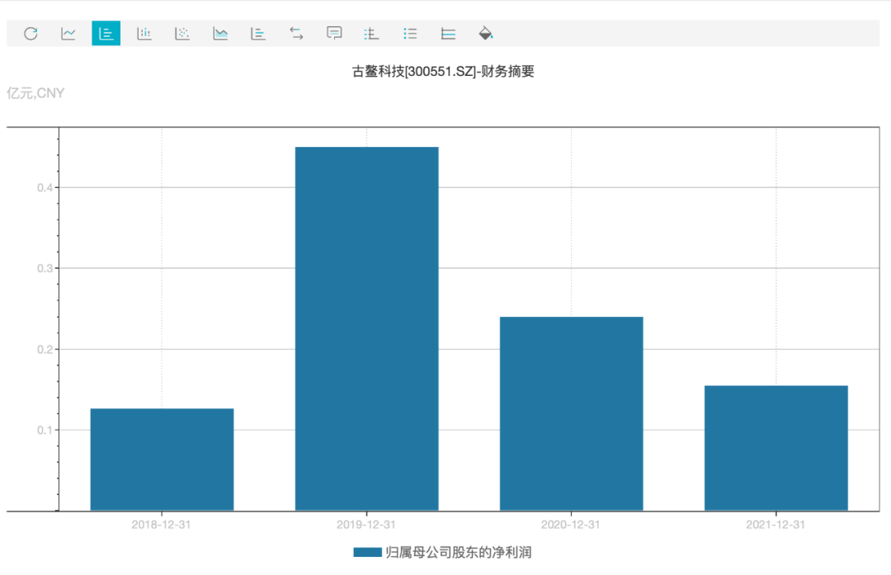The width and height of the screenshot is (891, 575).
Task: Switch to line chart view
Action: coord(68,34)
